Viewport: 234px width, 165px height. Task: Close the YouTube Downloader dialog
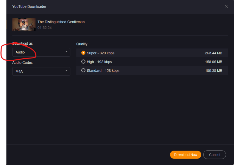[226, 6]
